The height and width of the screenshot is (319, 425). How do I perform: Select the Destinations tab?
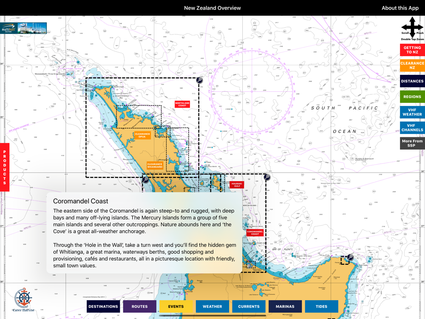[x=103, y=306]
